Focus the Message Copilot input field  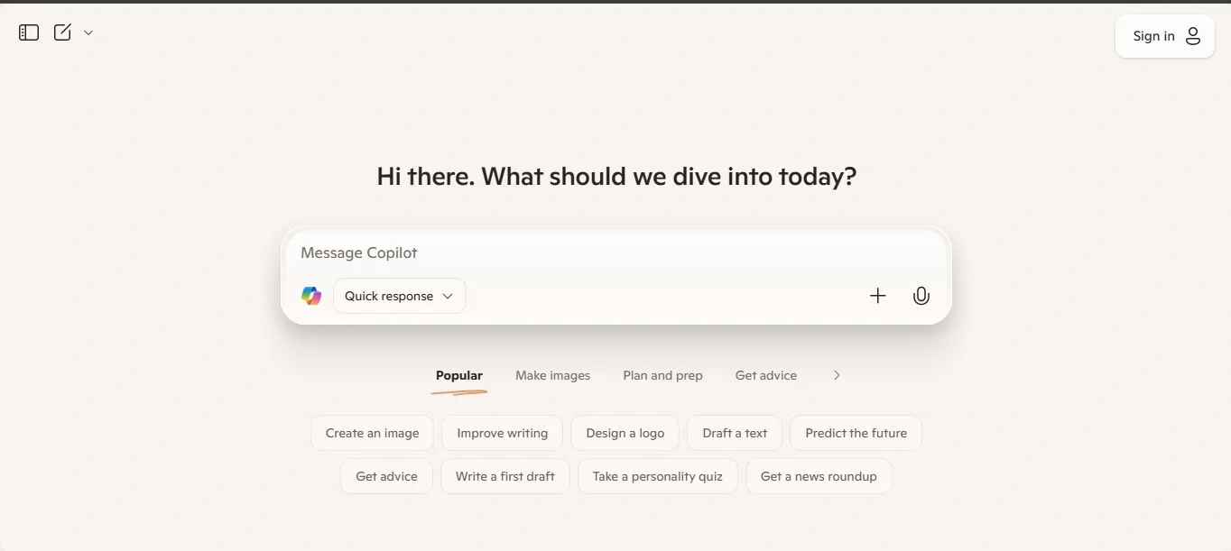click(x=615, y=253)
